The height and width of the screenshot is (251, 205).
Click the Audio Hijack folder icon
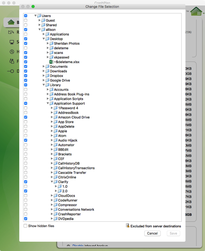(56, 140)
